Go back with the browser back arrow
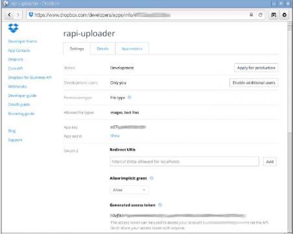This screenshot has height=234, width=293. pyautogui.click(x=9, y=15)
